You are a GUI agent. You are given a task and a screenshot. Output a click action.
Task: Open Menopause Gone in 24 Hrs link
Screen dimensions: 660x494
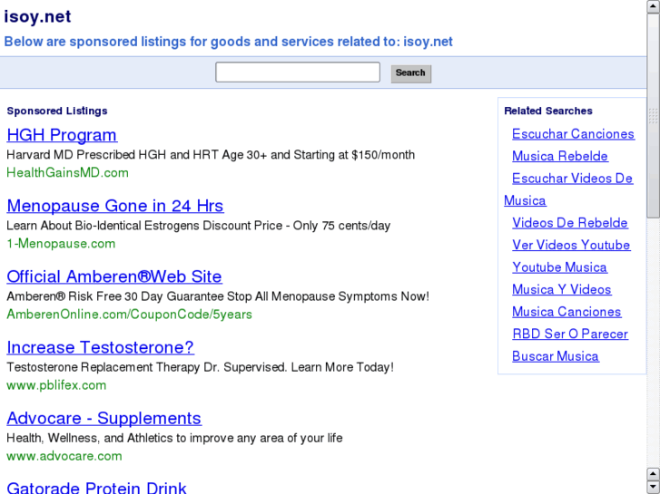click(115, 206)
